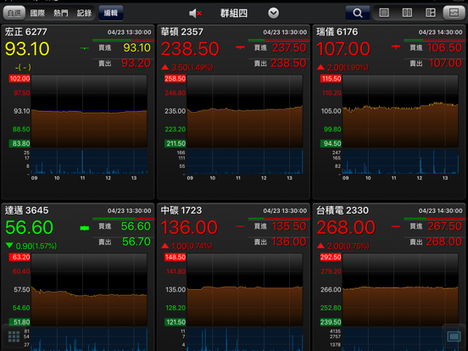This screenshot has height=351, width=468.
Task: Click 瑞儀 last price 107.00
Action: click(x=343, y=49)
